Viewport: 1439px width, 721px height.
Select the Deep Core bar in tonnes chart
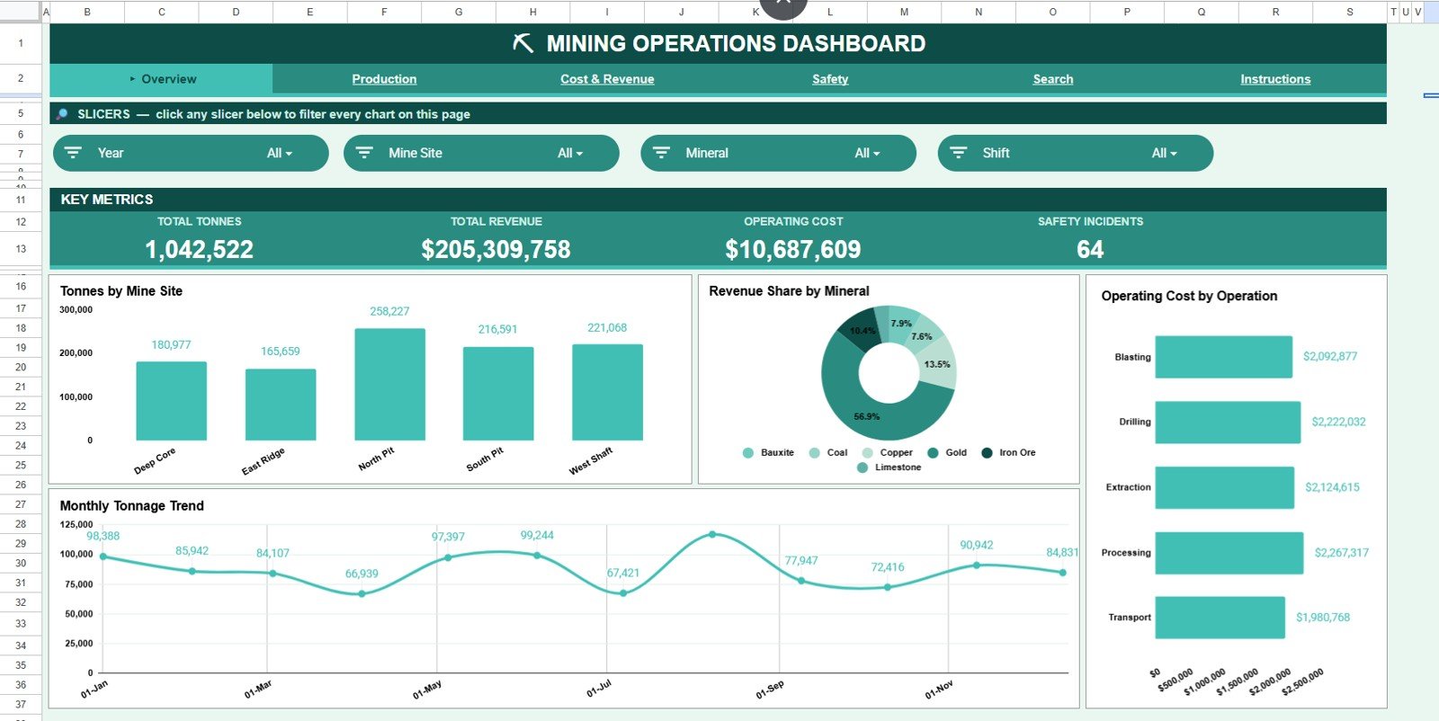coord(171,401)
